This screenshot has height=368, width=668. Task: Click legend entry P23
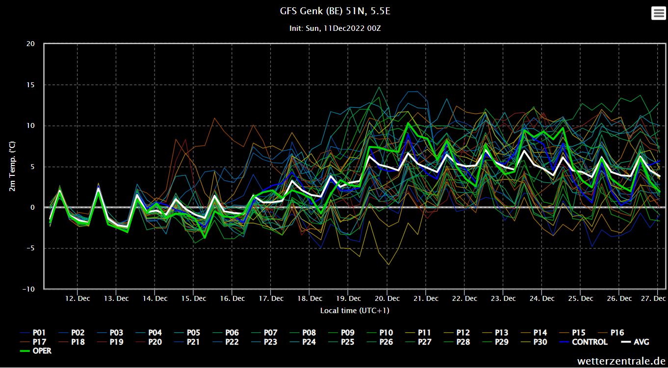[264, 342]
